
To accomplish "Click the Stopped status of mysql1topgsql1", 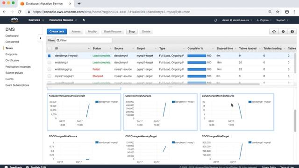I will [98, 76].
